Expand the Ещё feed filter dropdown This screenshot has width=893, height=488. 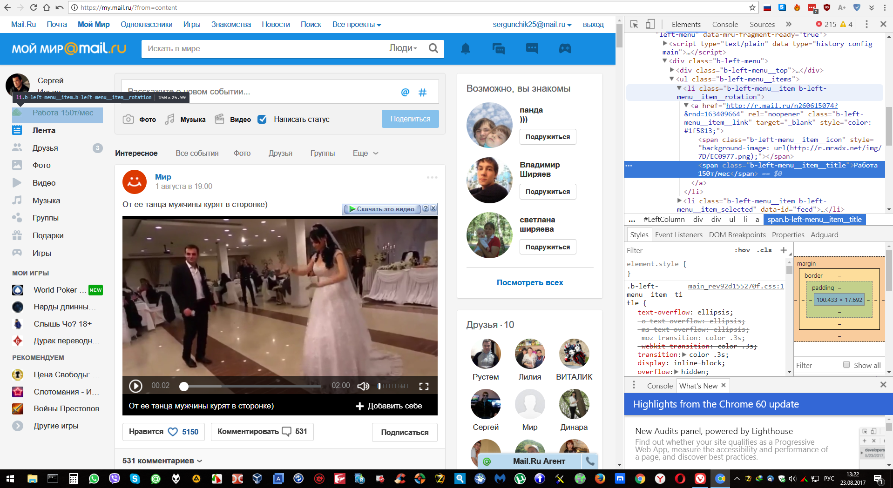click(365, 153)
